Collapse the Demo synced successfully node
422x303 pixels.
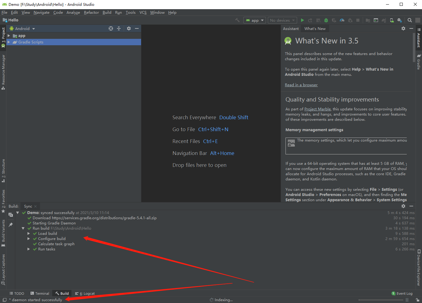(18, 213)
